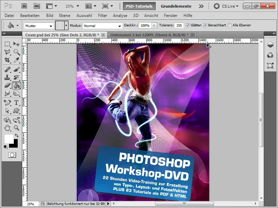Choose the Brush tool
The height and width of the screenshot is (208, 278).
tap(16, 69)
